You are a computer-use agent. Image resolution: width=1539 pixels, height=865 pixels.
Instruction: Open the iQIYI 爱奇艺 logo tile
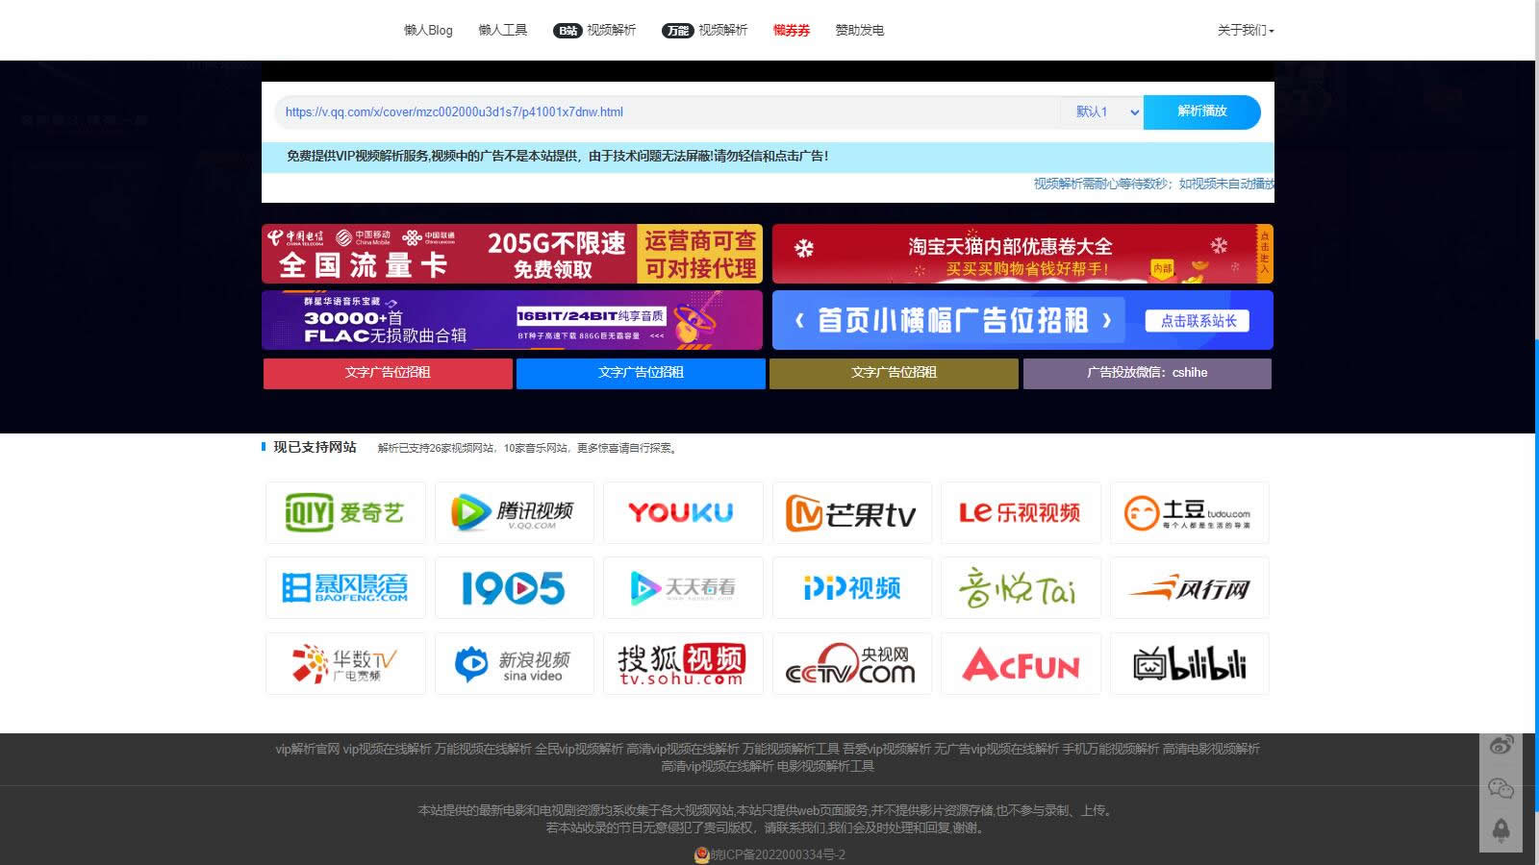point(345,512)
